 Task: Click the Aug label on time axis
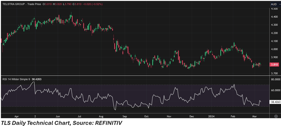pos(101,116)
